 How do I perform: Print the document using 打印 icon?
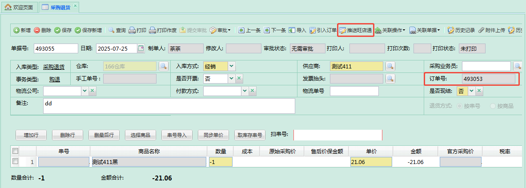tap(132, 30)
